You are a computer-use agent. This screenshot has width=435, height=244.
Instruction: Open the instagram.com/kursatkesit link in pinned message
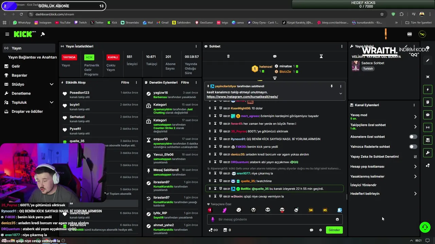[x=242, y=97]
